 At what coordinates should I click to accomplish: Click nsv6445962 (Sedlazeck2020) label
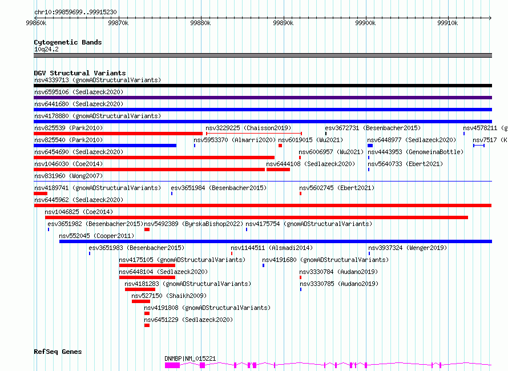pos(79,200)
